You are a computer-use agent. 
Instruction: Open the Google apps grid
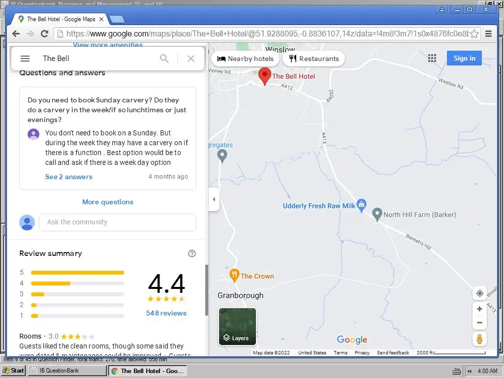432,58
